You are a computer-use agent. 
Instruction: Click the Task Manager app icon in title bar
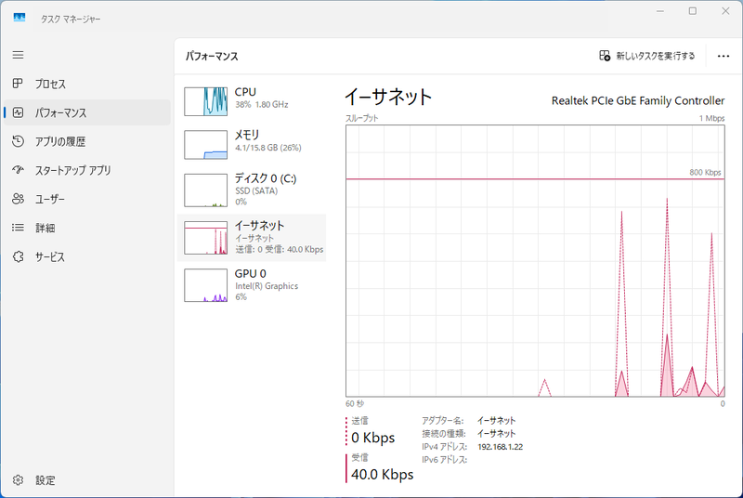click(x=20, y=18)
